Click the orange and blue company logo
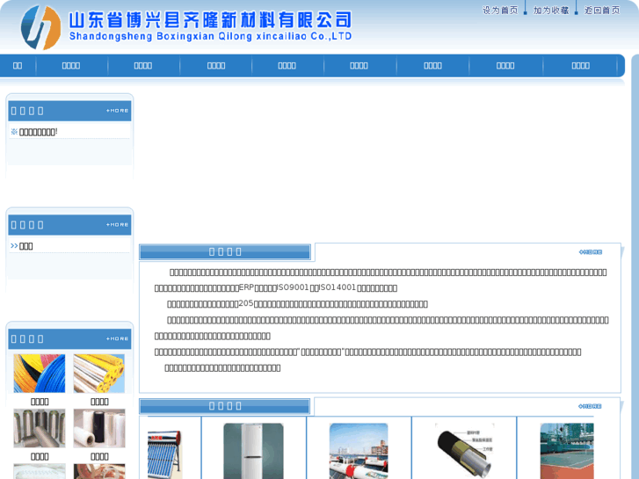The width and height of the screenshot is (639, 479). click(x=40, y=27)
